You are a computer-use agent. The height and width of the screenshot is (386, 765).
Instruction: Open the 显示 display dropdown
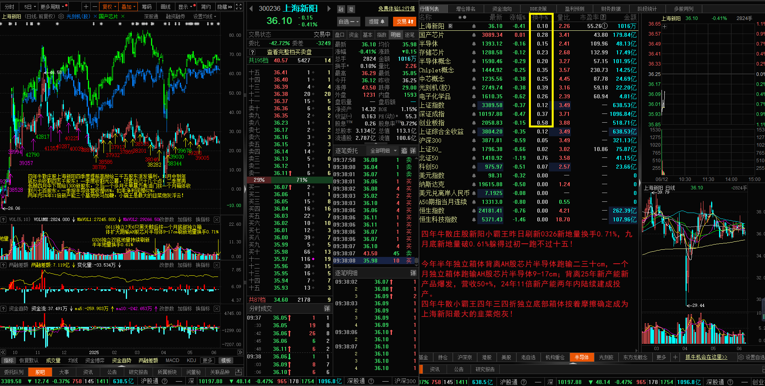click(186, 7)
